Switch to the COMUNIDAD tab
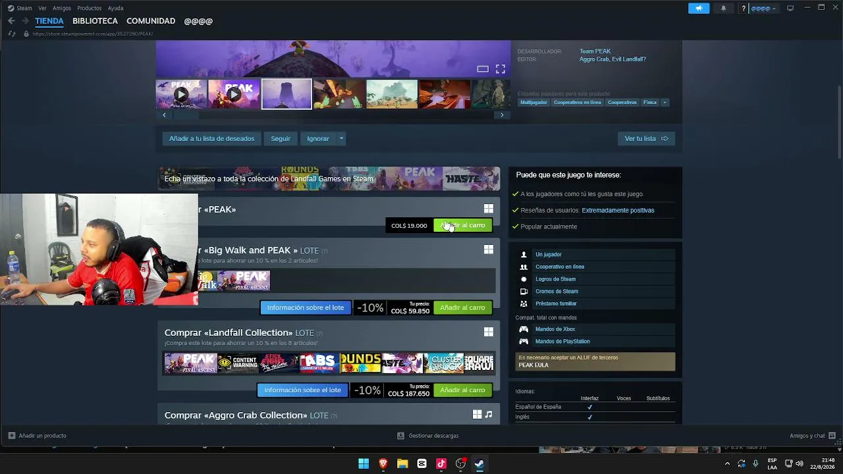 tap(151, 21)
